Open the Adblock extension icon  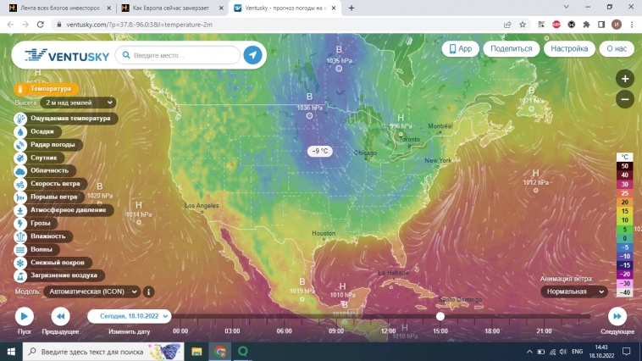coord(556,25)
